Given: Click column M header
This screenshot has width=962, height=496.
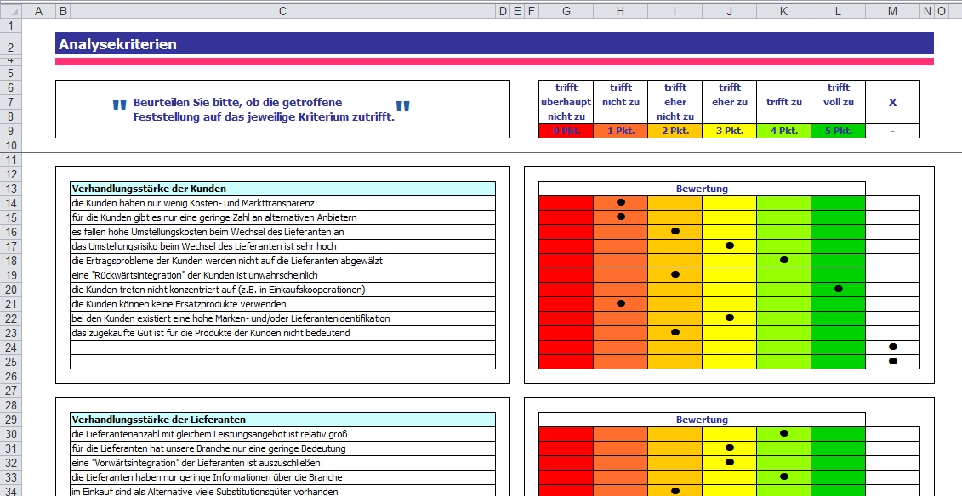Looking at the screenshot, I should (x=892, y=11).
